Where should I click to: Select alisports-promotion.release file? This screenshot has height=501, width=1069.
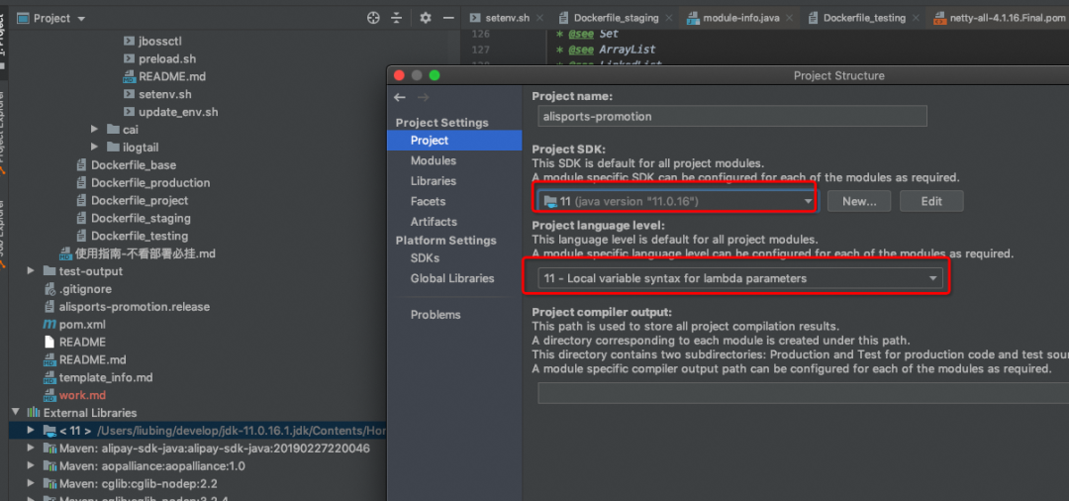pos(135,307)
